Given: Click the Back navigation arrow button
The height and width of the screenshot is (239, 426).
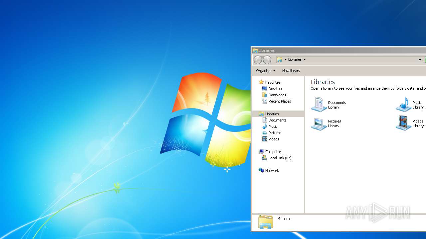Looking at the screenshot, I should tap(258, 60).
